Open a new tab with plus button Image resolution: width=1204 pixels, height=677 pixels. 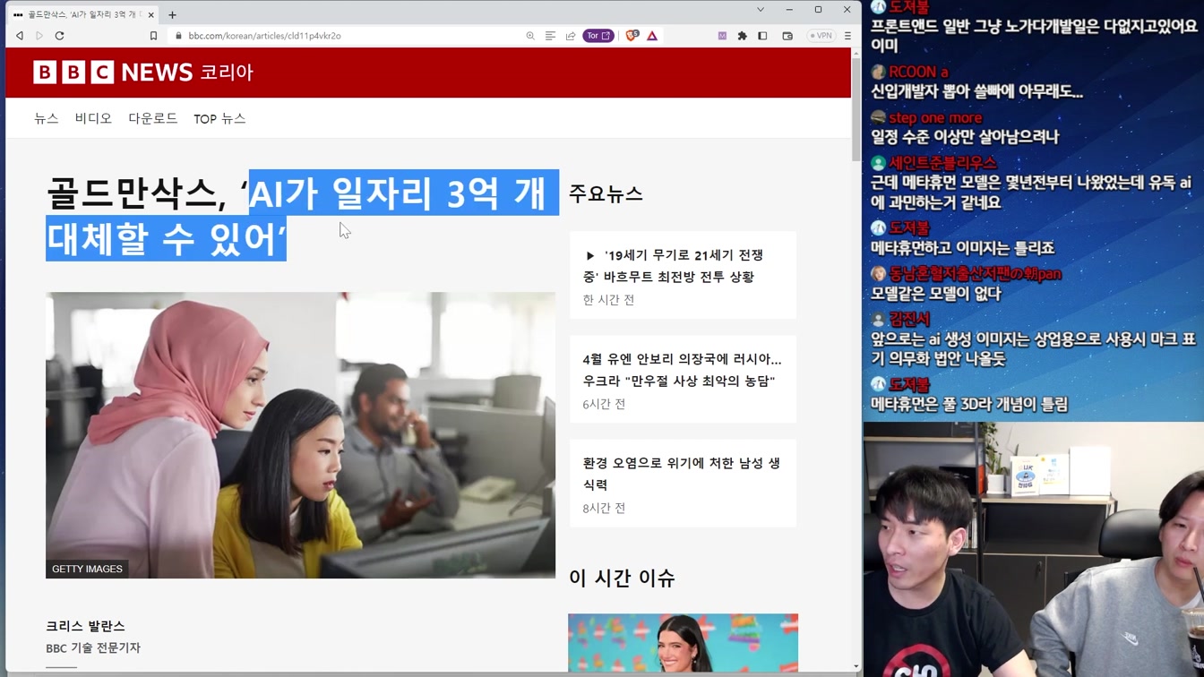coord(172,14)
